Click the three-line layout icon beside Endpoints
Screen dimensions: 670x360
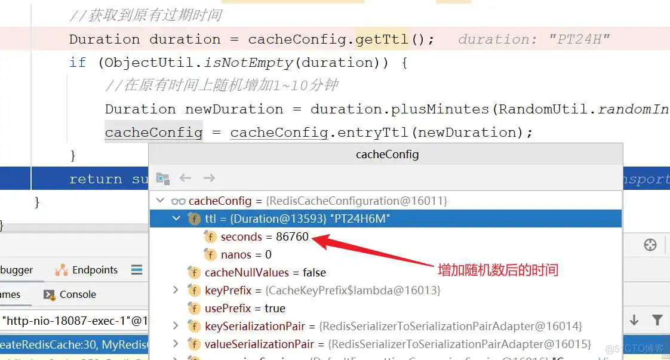(137, 270)
